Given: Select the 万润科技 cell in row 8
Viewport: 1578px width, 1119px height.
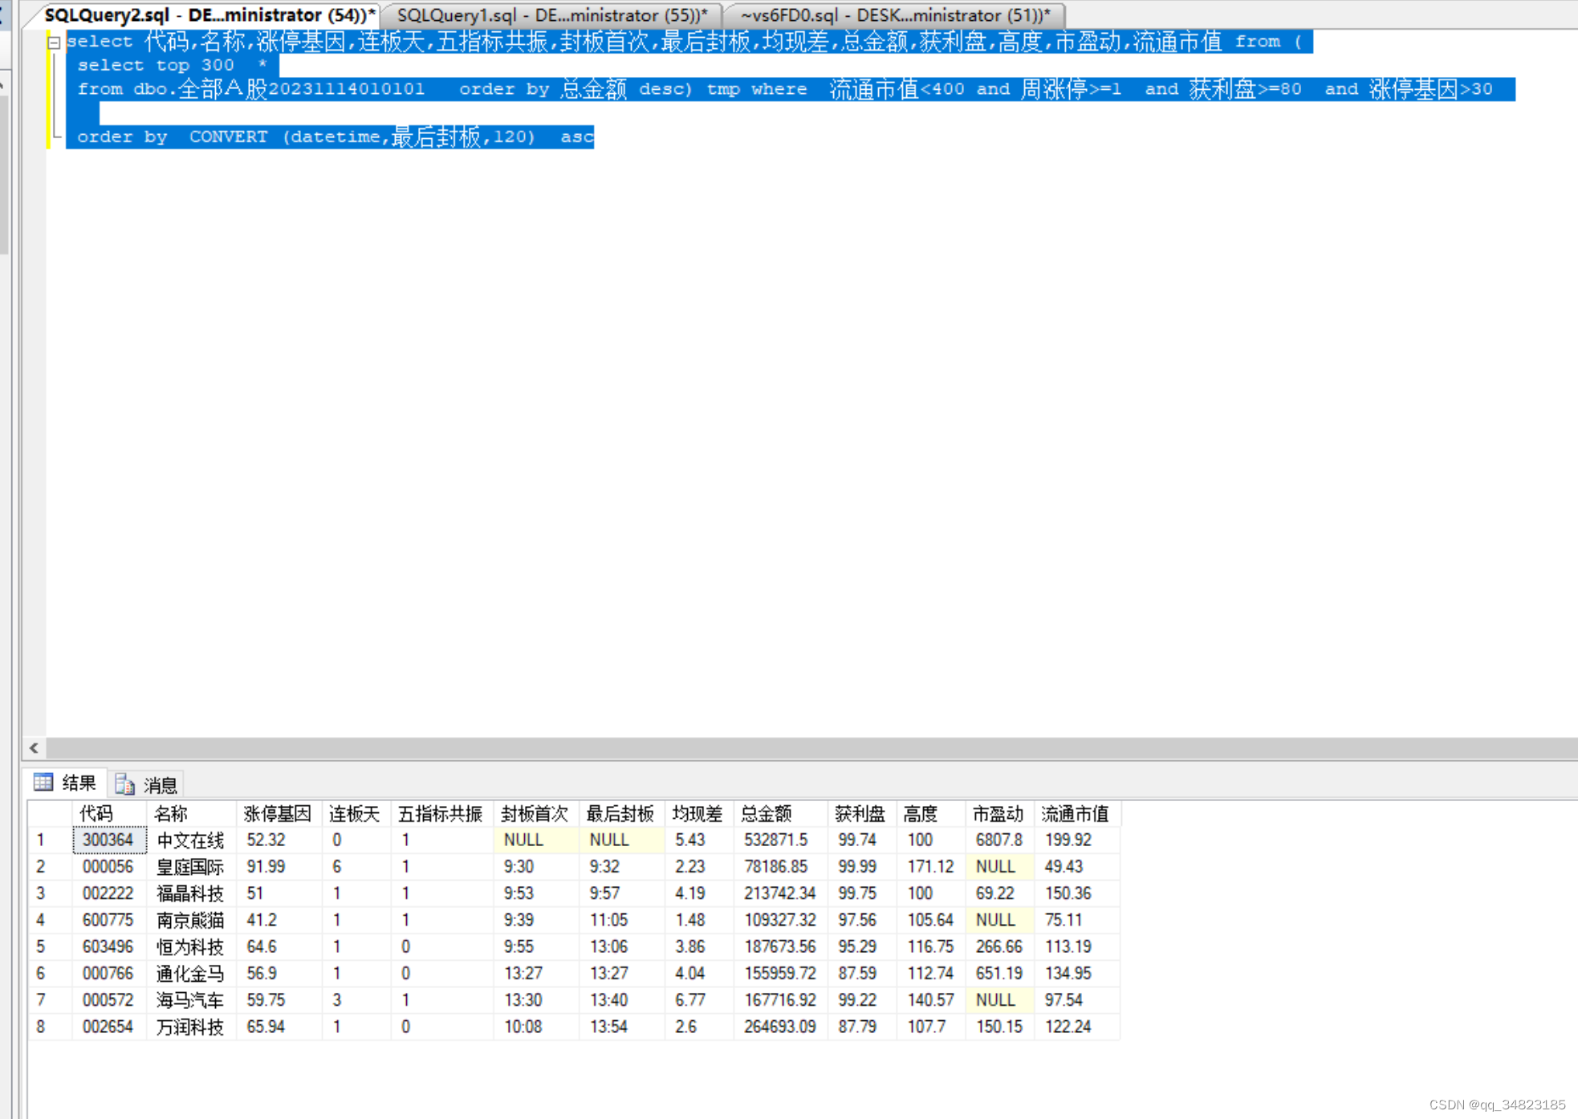Looking at the screenshot, I should pyautogui.click(x=190, y=1027).
